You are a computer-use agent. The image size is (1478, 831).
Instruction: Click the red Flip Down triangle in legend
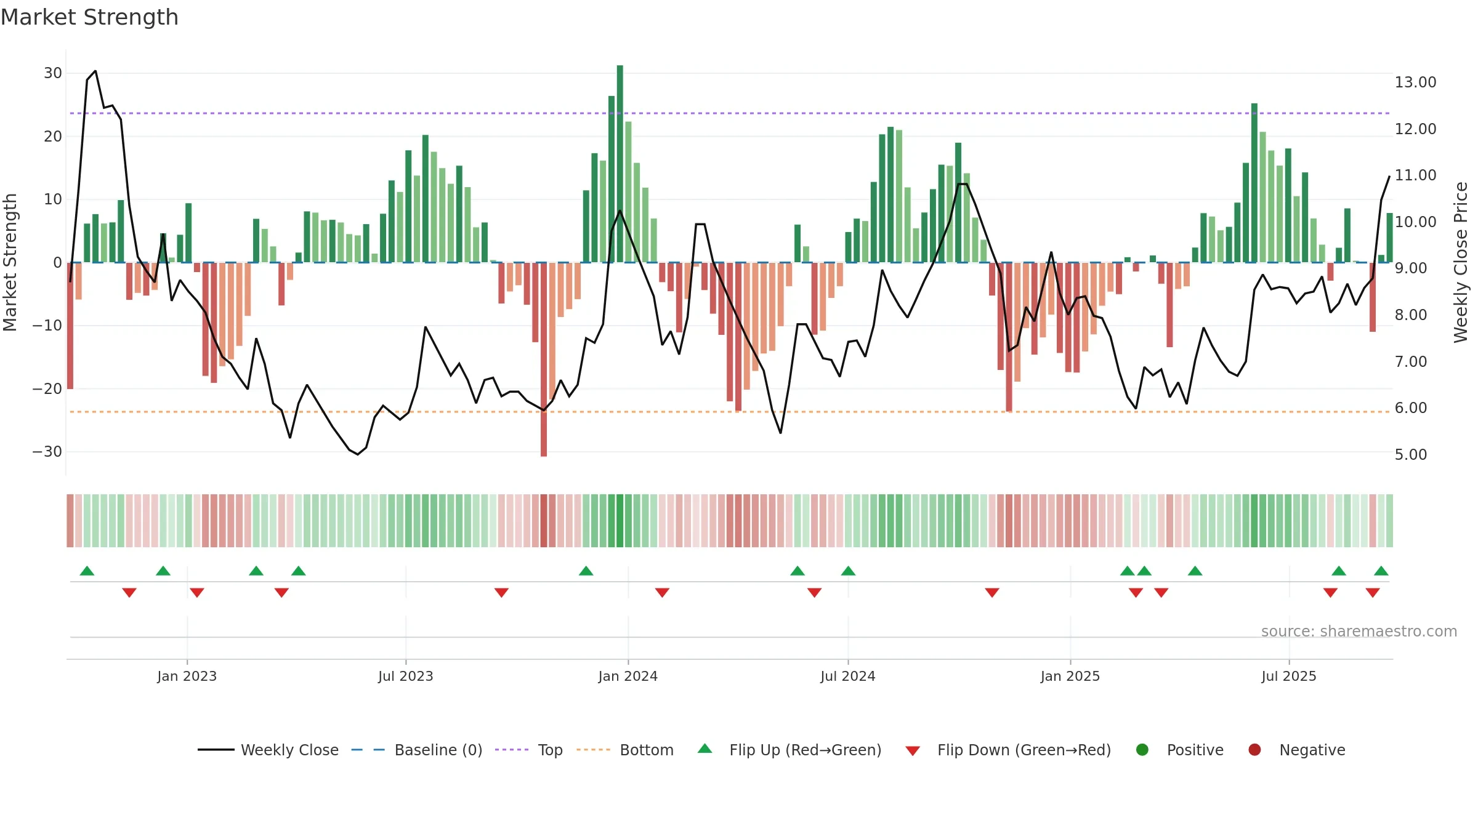coord(913,751)
